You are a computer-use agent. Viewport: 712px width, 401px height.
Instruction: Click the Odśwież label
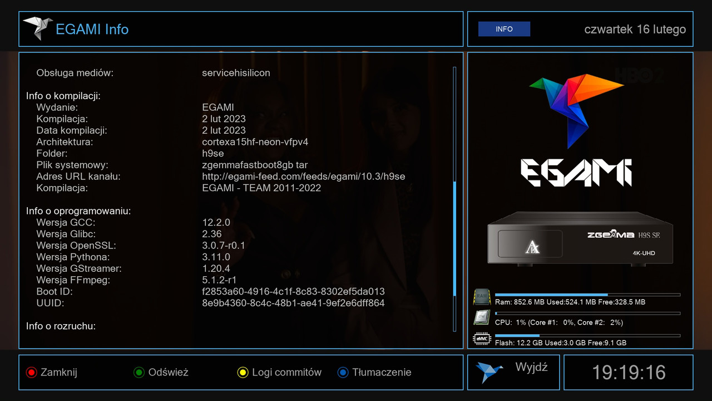coord(169,372)
